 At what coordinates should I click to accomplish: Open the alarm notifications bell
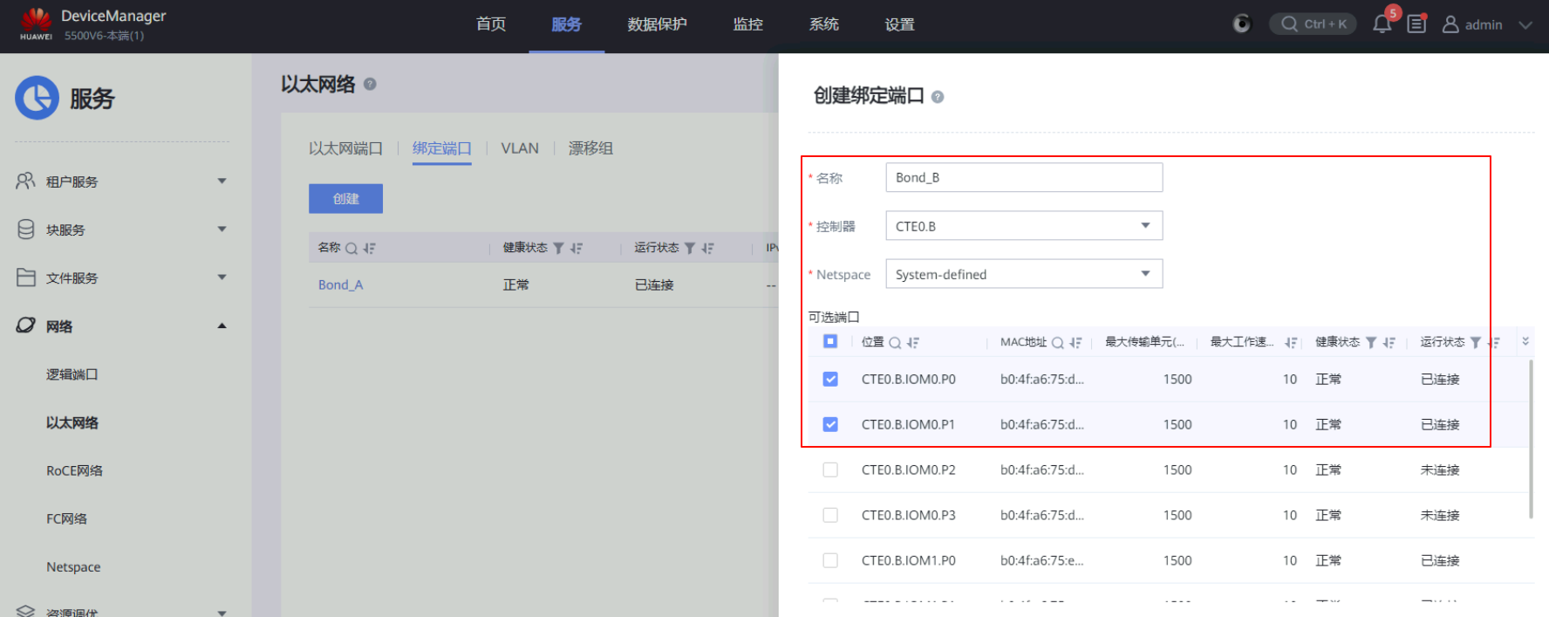(x=1382, y=24)
